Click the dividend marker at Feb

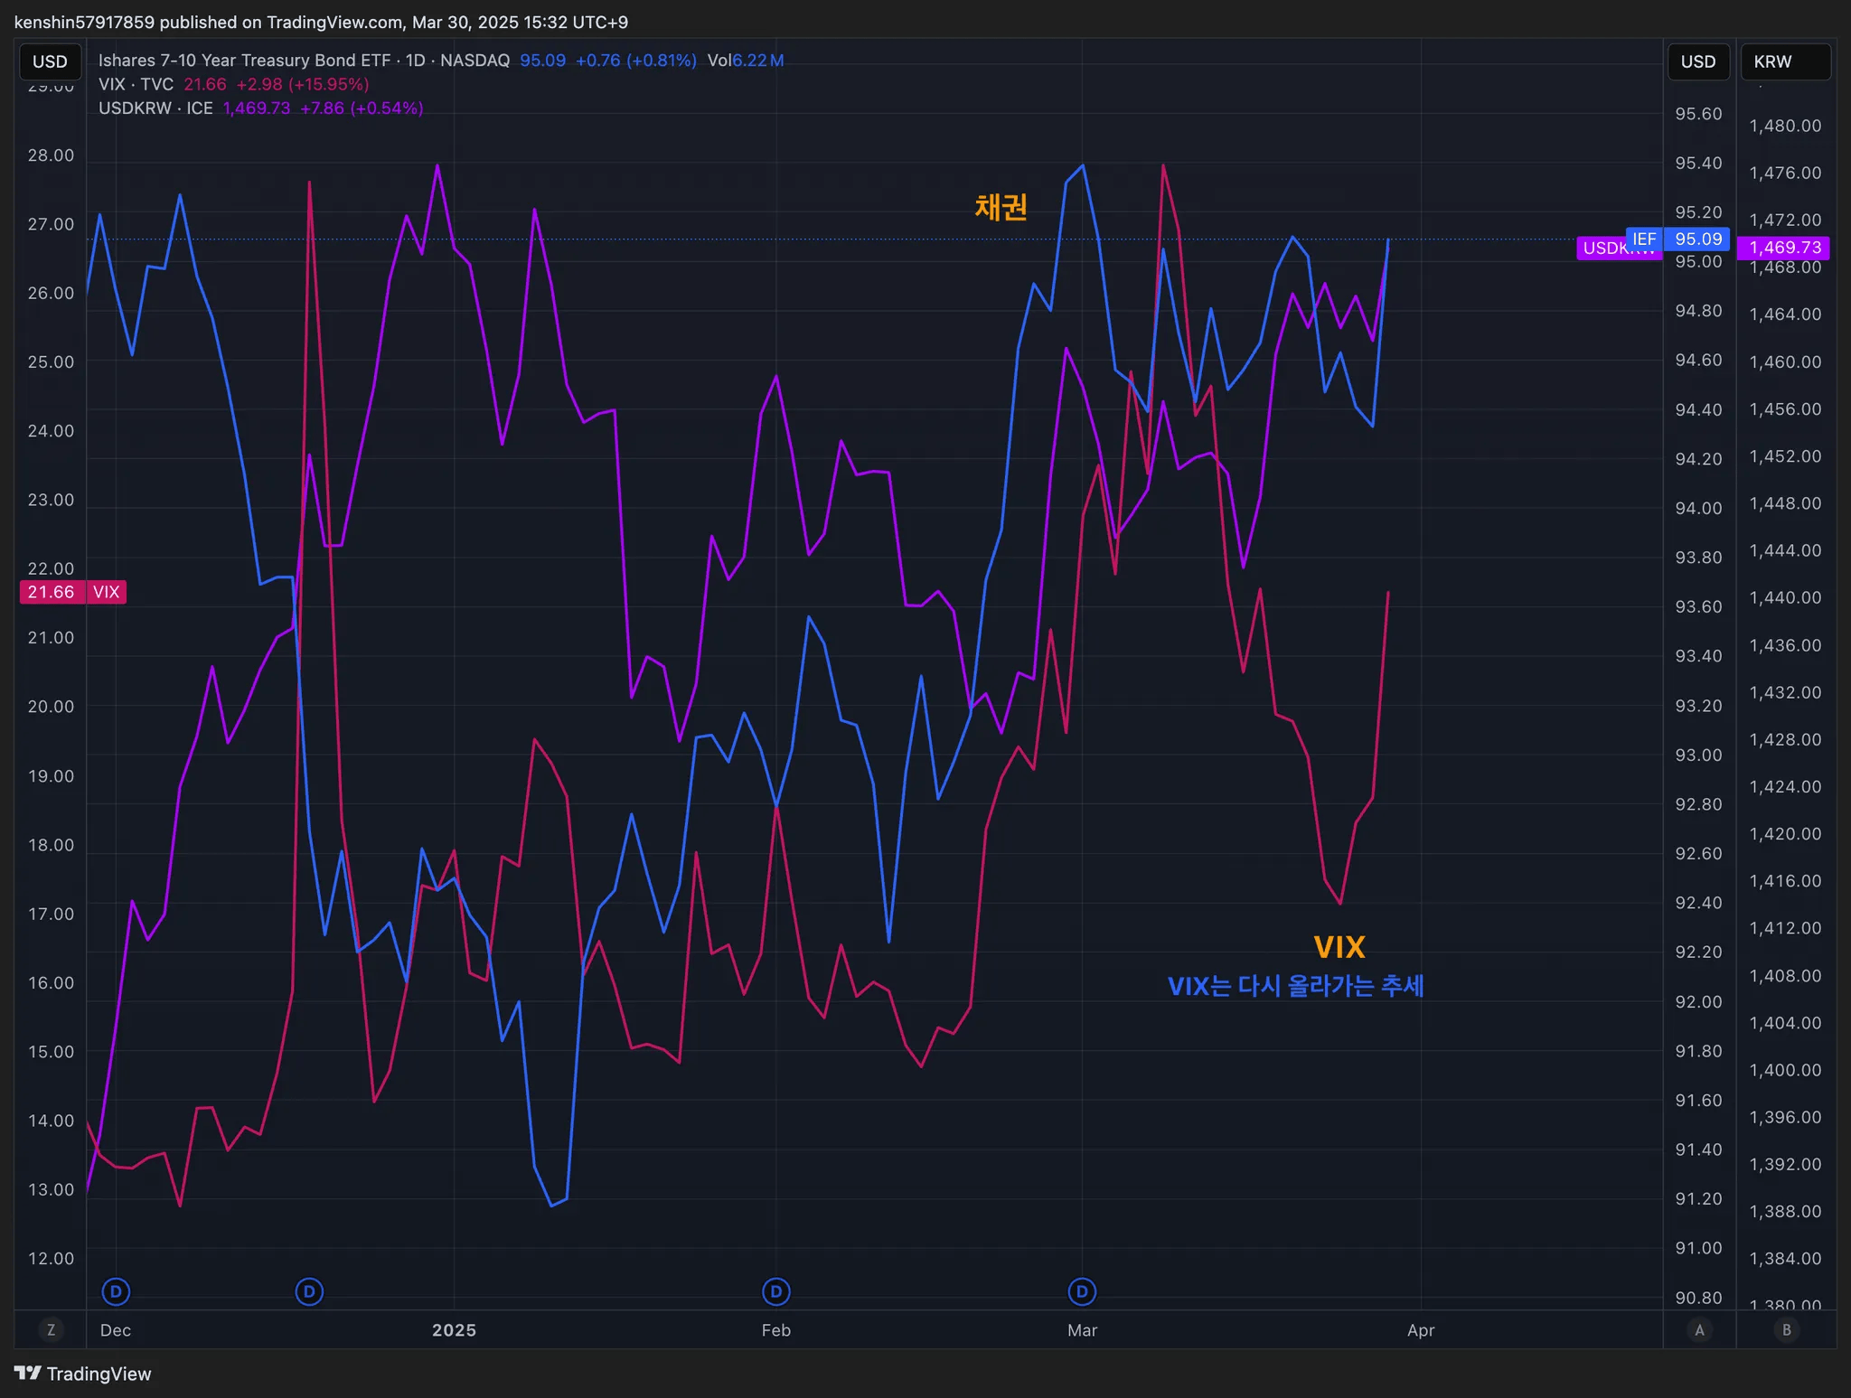775,1291
